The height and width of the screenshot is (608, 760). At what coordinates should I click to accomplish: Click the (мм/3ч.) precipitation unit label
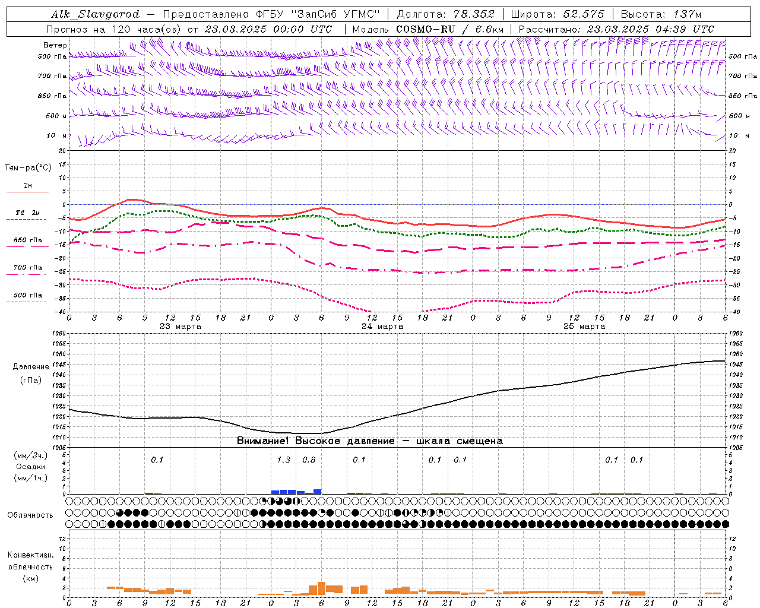[x=31, y=455]
